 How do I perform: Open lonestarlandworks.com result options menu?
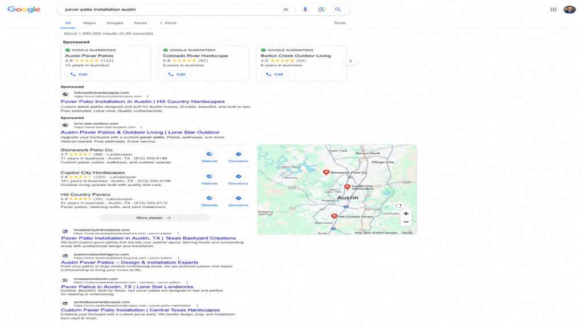pyautogui.click(x=187, y=282)
